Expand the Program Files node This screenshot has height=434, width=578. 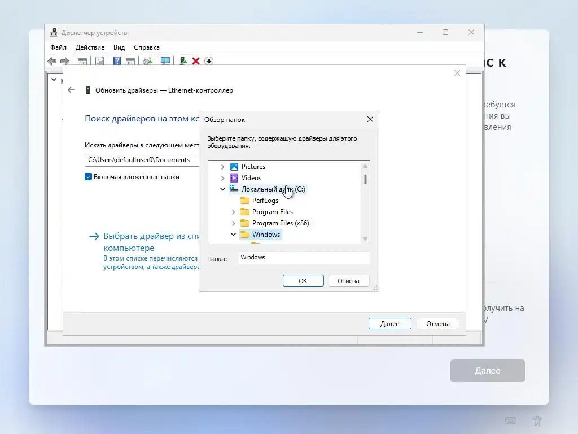[233, 212]
